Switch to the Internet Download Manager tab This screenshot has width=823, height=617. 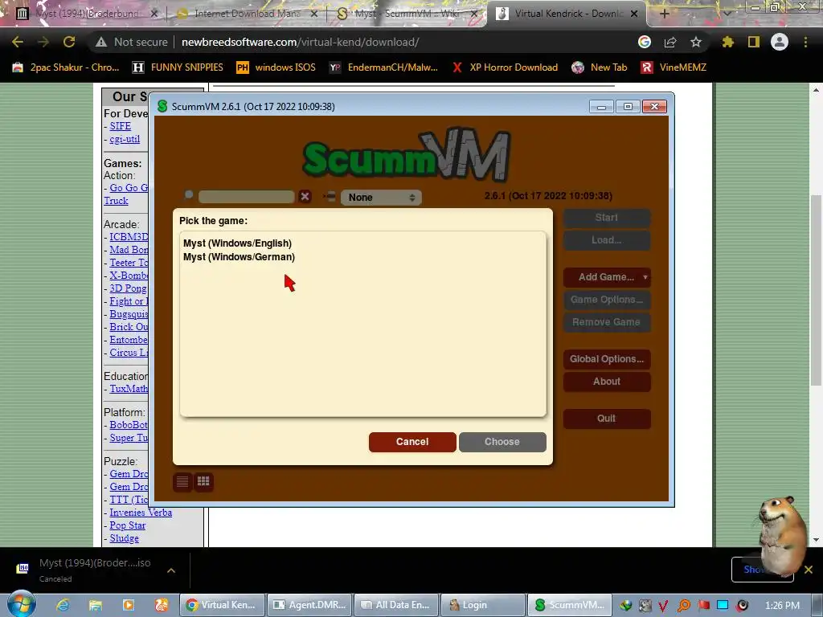(247, 14)
